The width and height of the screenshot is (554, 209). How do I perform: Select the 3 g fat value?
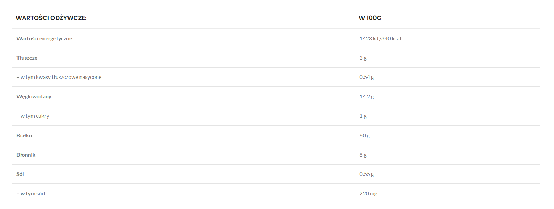363,58
